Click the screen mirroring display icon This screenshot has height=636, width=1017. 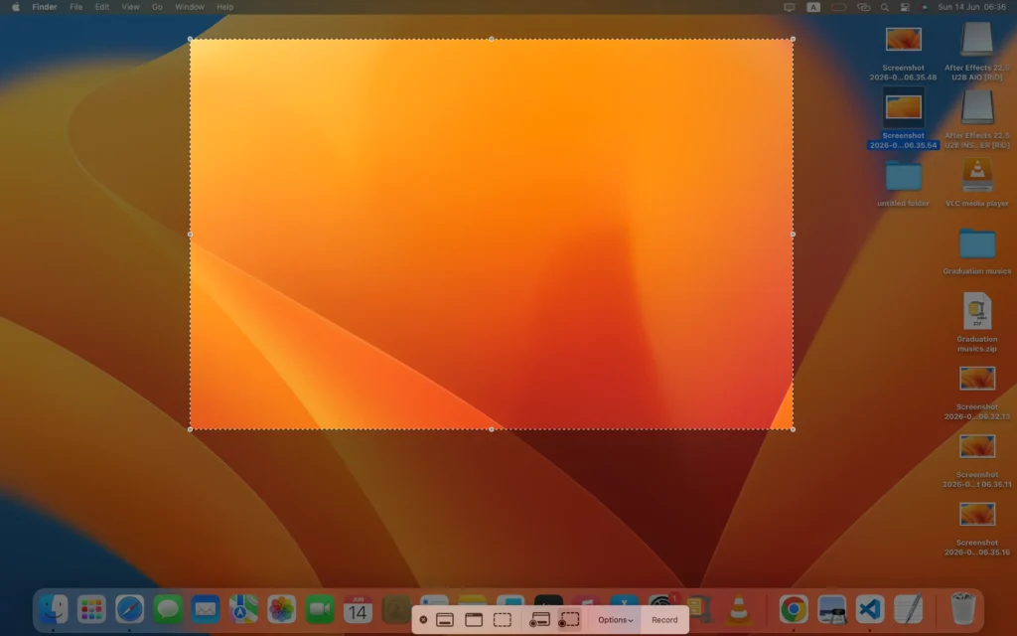[x=790, y=7]
